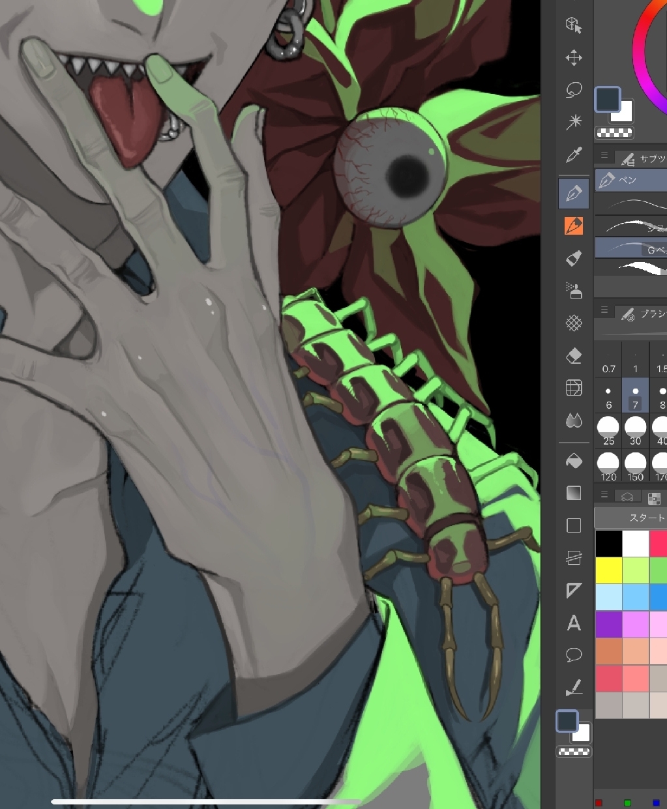
Task: Pick the black swatch in color set
Action: [608, 543]
